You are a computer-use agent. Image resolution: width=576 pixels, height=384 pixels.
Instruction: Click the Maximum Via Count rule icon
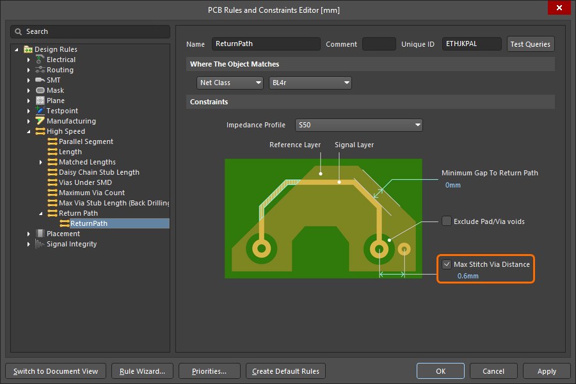(x=52, y=193)
